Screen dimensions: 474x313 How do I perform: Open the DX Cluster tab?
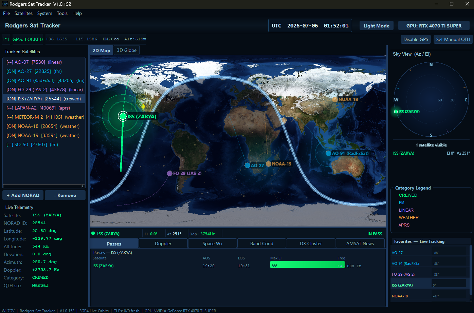click(x=311, y=243)
